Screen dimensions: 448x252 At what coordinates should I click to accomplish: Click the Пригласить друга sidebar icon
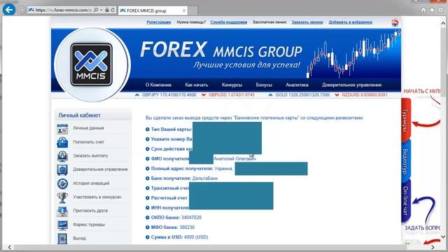pos(62,211)
